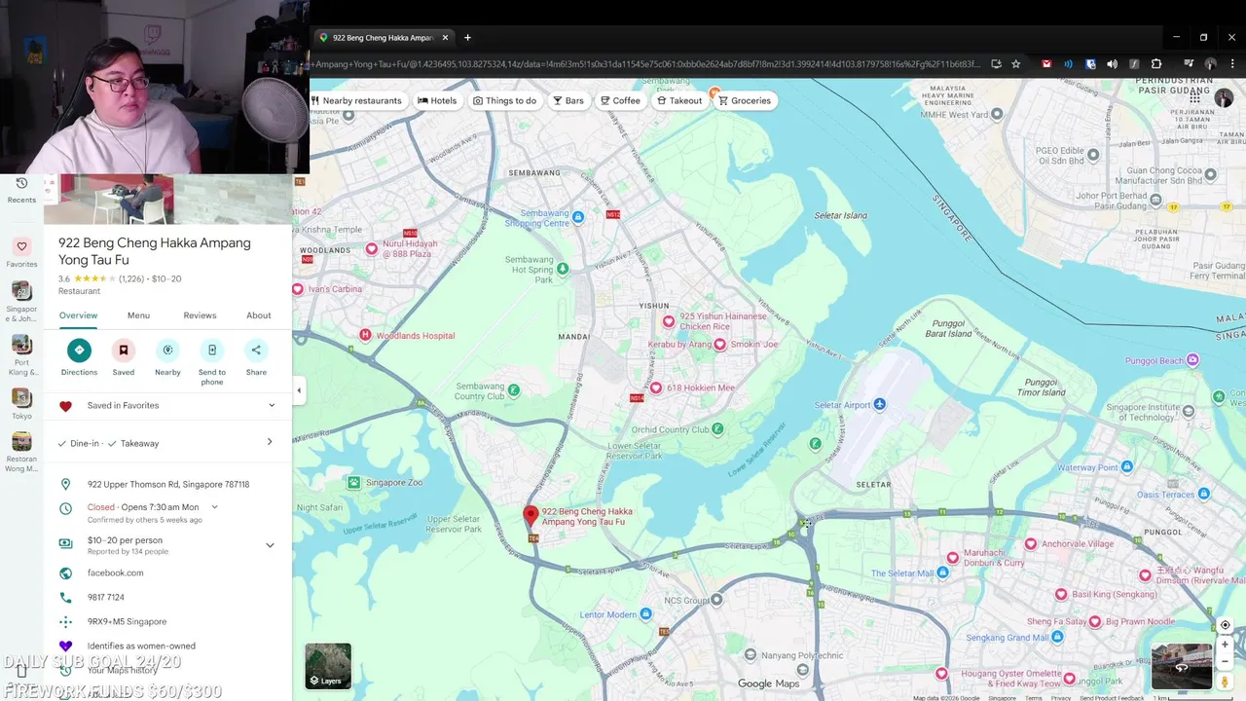1246x701 pixels.
Task: Open Port Klang saved list thumbnail
Action: 21,344
